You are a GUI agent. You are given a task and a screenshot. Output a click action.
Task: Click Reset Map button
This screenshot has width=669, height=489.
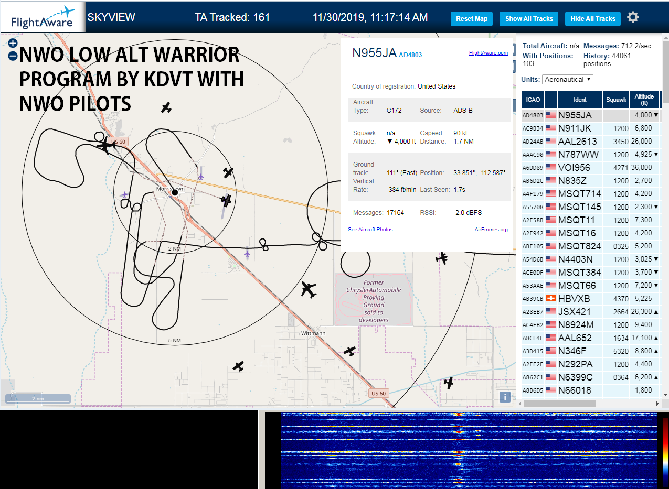(472, 18)
